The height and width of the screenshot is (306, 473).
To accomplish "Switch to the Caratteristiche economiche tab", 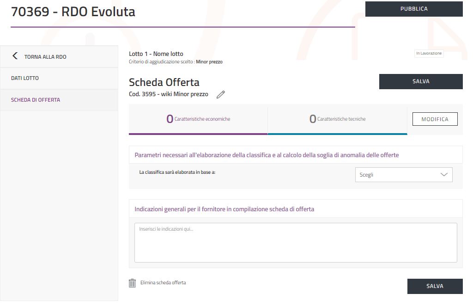I will (198, 119).
